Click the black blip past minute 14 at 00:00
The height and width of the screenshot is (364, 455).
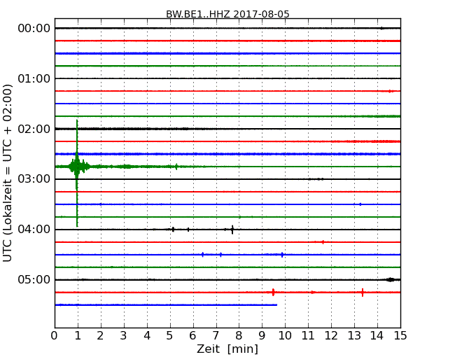click(x=382, y=28)
